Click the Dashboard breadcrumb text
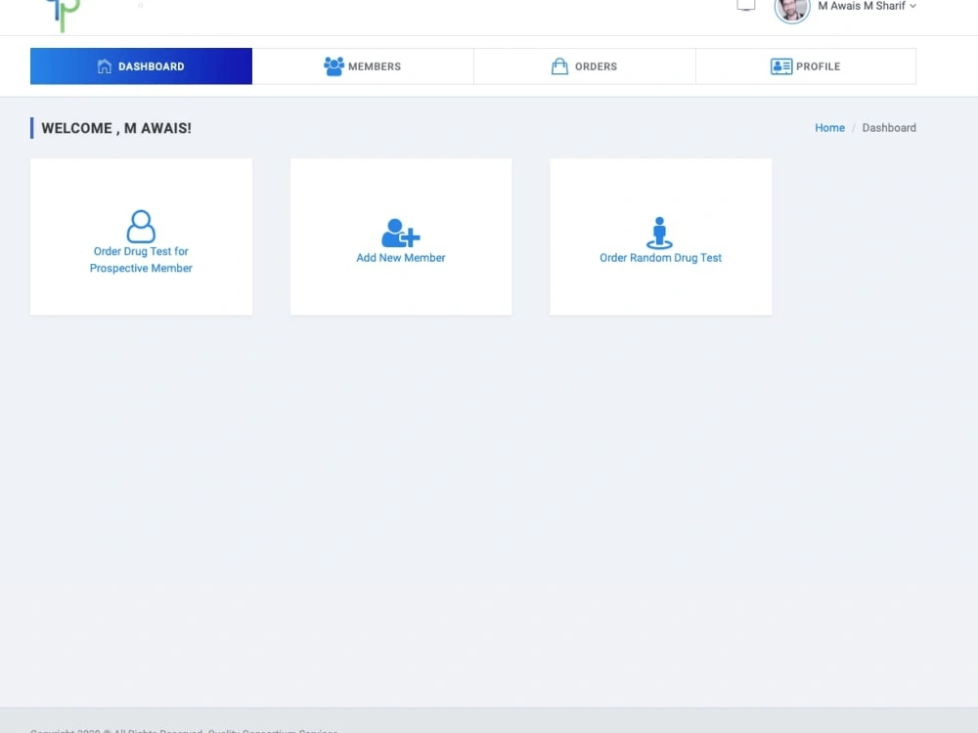Screen dimensions: 978x733 pyautogui.click(x=889, y=128)
